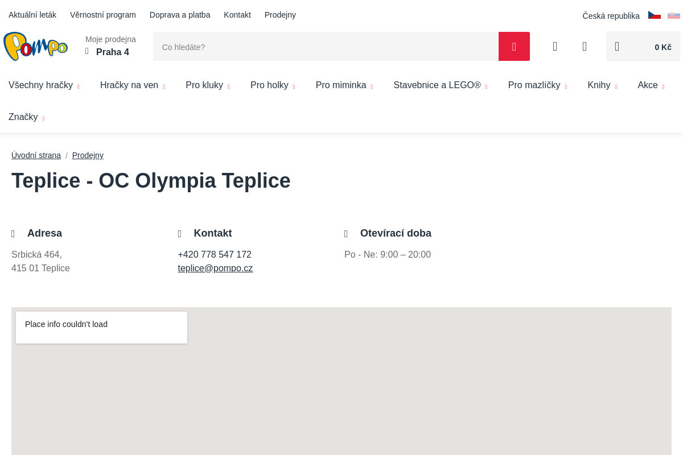Switch to the Slovak flag icon
This screenshot has height=455, width=683.
673,15
